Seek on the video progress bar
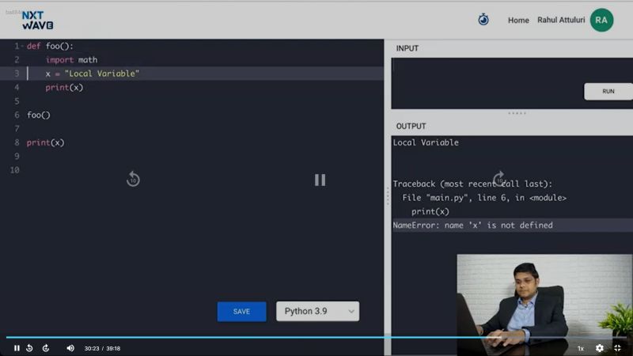The image size is (633, 356). [x=316, y=337]
